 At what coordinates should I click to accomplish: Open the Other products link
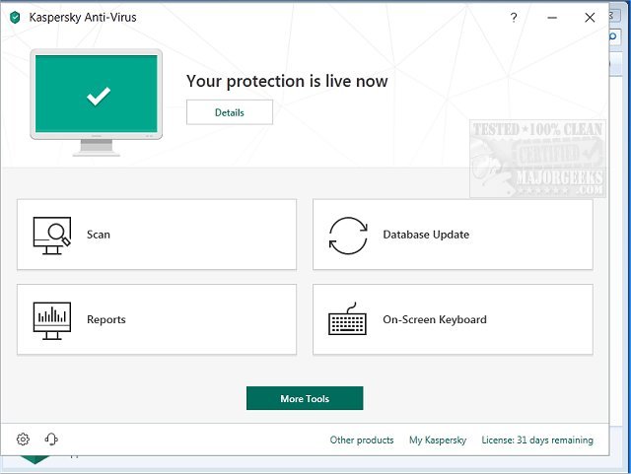pyautogui.click(x=362, y=440)
